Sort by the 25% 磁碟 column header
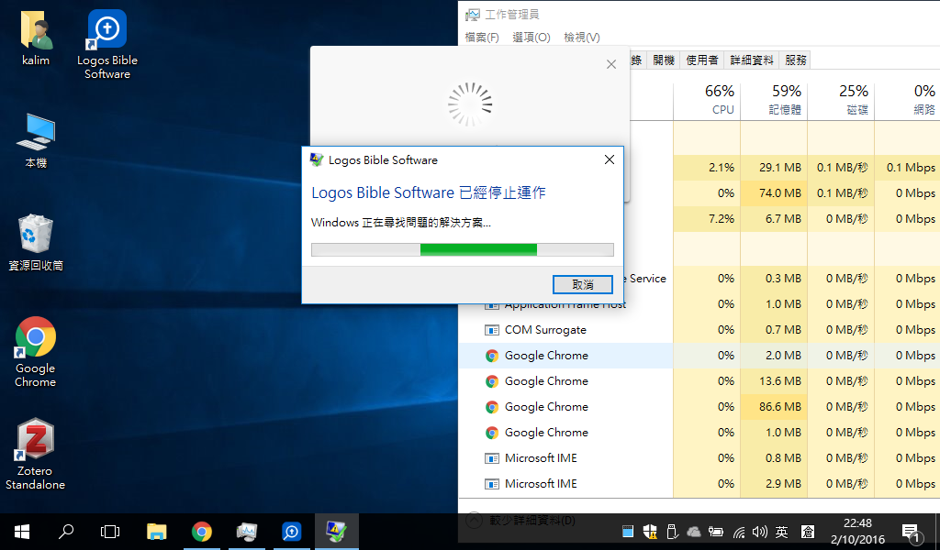The width and height of the screenshot is (940, 550). click(841, 100)
